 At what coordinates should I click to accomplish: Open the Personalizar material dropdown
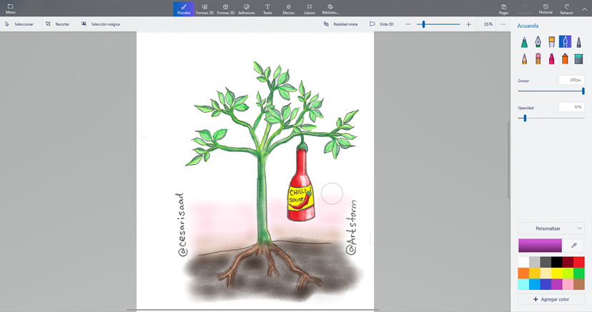point(551,228)
